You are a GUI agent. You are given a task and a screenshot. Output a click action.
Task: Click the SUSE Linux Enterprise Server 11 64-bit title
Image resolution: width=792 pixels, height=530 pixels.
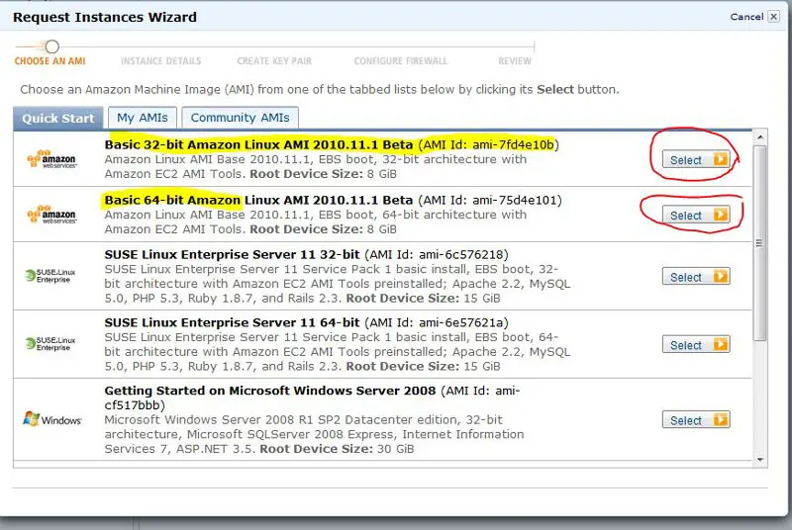232,322
